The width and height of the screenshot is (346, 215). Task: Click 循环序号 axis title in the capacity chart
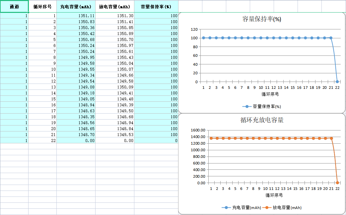coord(274,195)
